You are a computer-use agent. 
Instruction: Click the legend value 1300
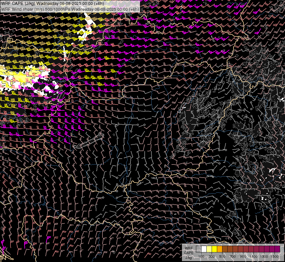point(264,256)
